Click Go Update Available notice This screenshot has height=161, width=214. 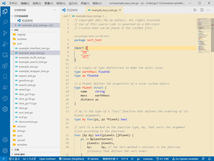[185, 159]
